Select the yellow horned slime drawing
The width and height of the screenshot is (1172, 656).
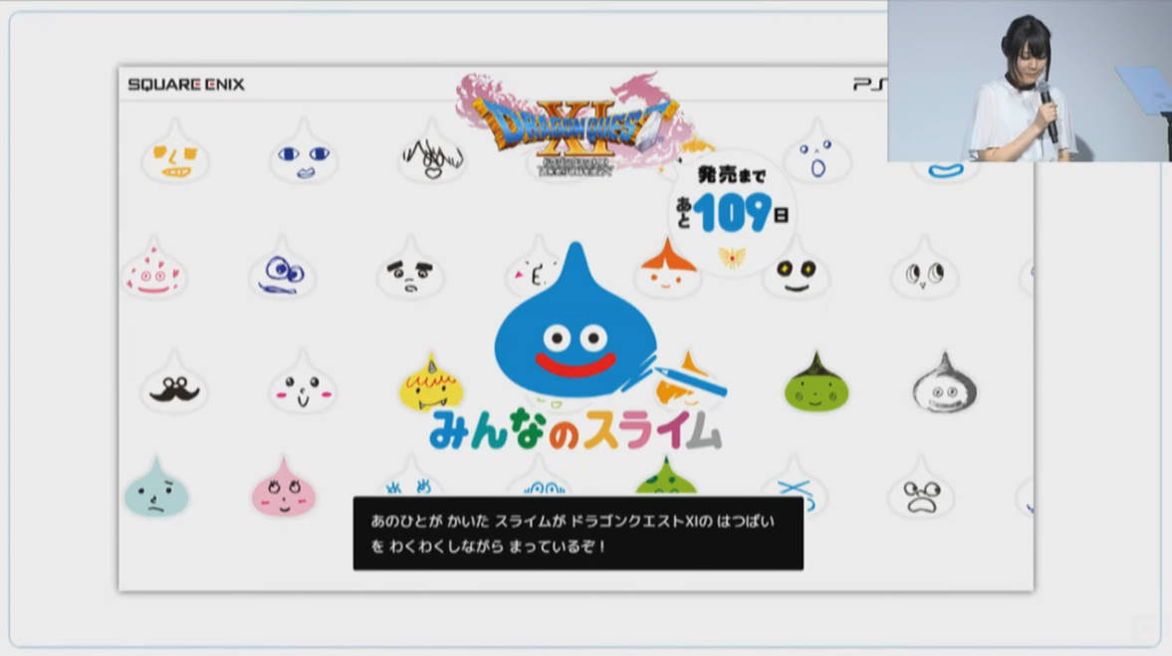pos(430,384)
